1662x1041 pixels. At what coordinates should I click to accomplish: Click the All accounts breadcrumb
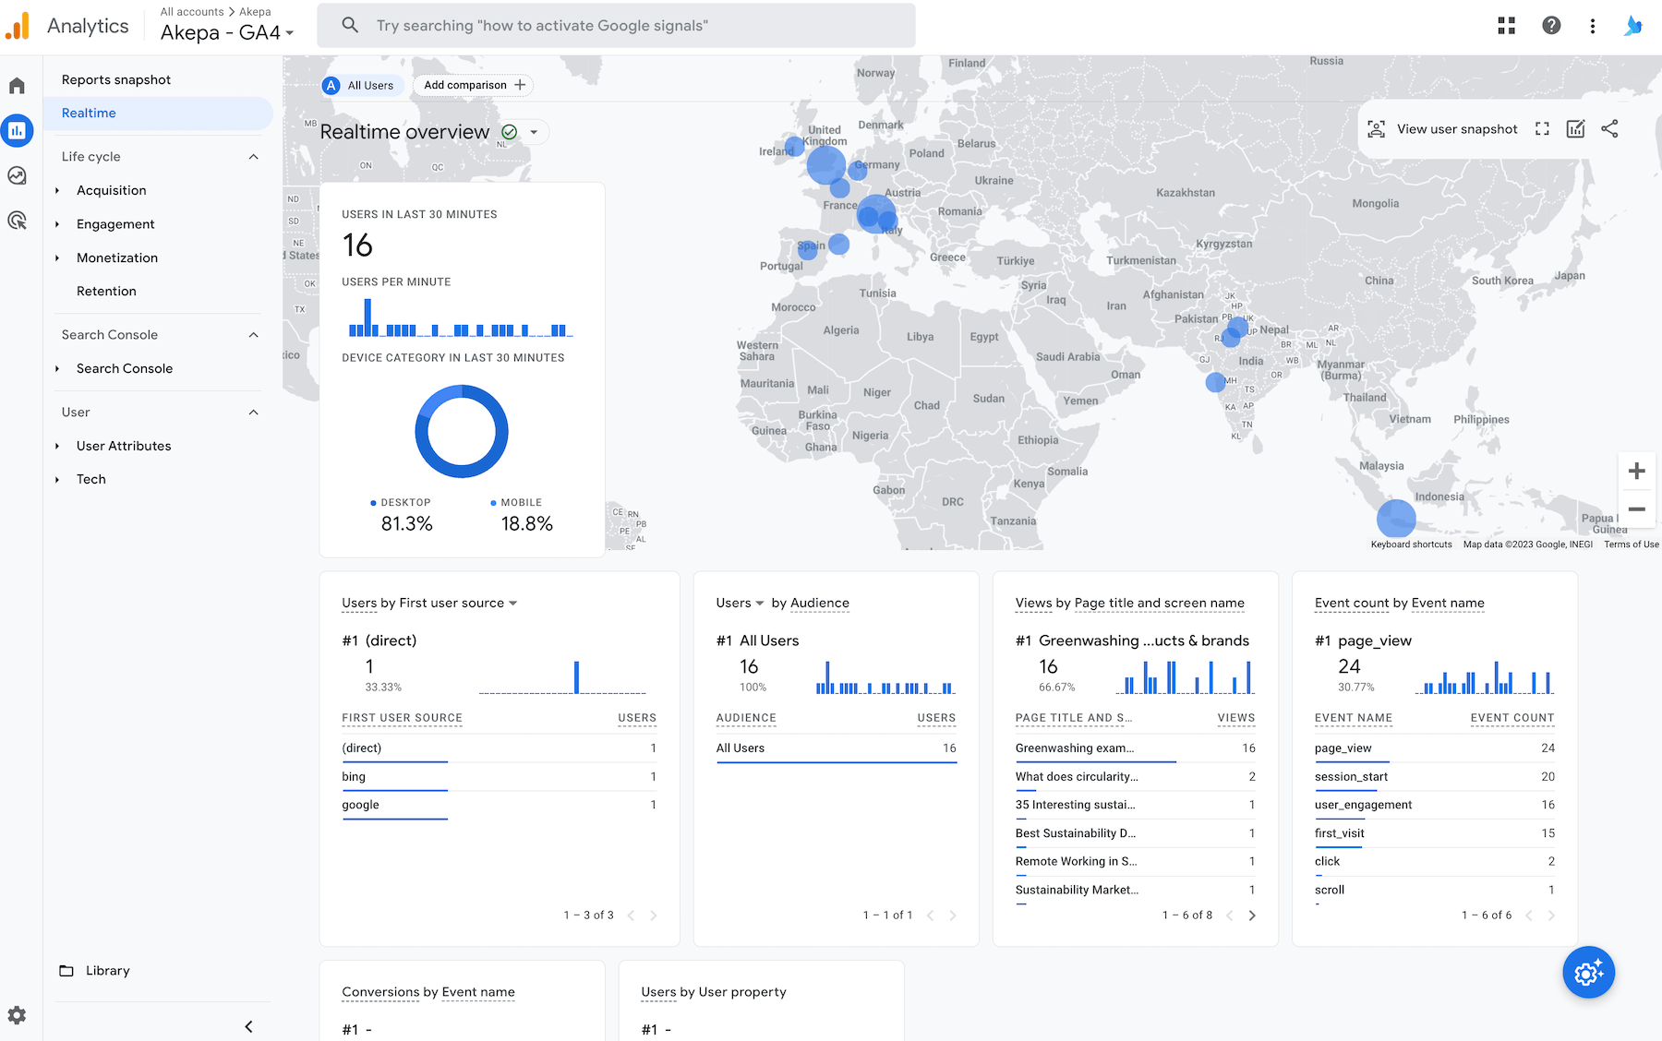[x=192, y=12]
